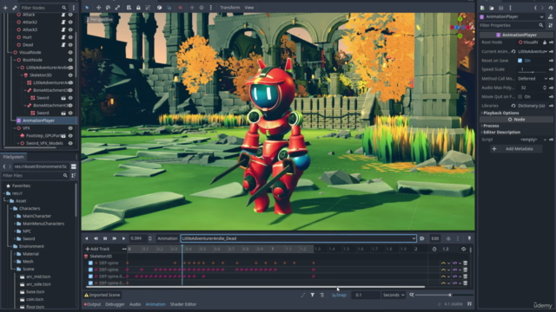Open Method Call Mode Deferred dropdown
556x312 pixels.
(533, 79)
